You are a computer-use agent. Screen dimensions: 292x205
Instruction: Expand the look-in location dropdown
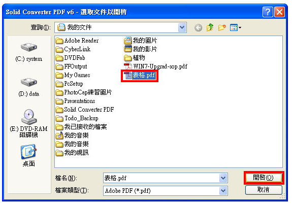click(182, 27)
